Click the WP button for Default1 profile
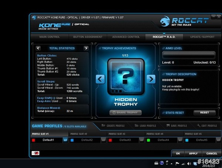The height and width of the screenshot is (168, 222). pyautogui.click(x=65, y=140)
